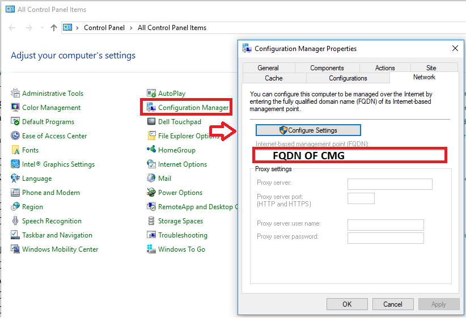Open the HomeGroup icon
Image resolution: width=466 pixels, height=318 pixels.
coord(151,150)
